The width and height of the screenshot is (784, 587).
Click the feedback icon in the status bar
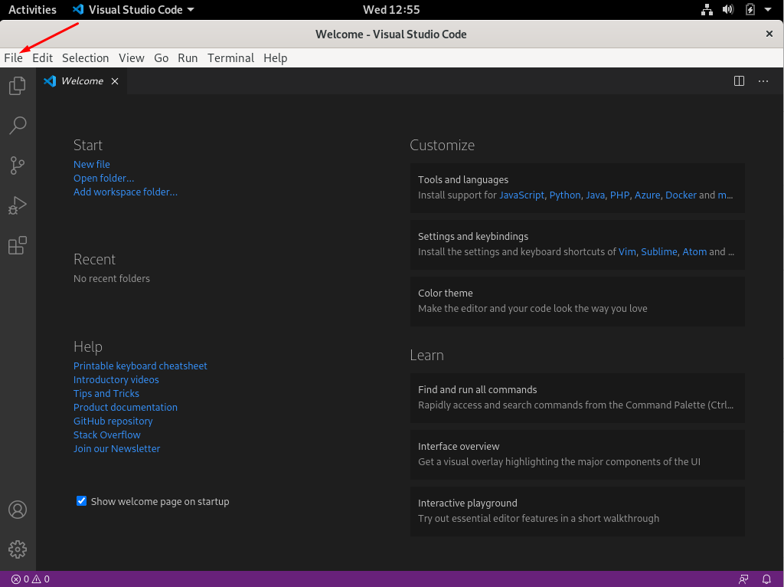click(743, 579)
